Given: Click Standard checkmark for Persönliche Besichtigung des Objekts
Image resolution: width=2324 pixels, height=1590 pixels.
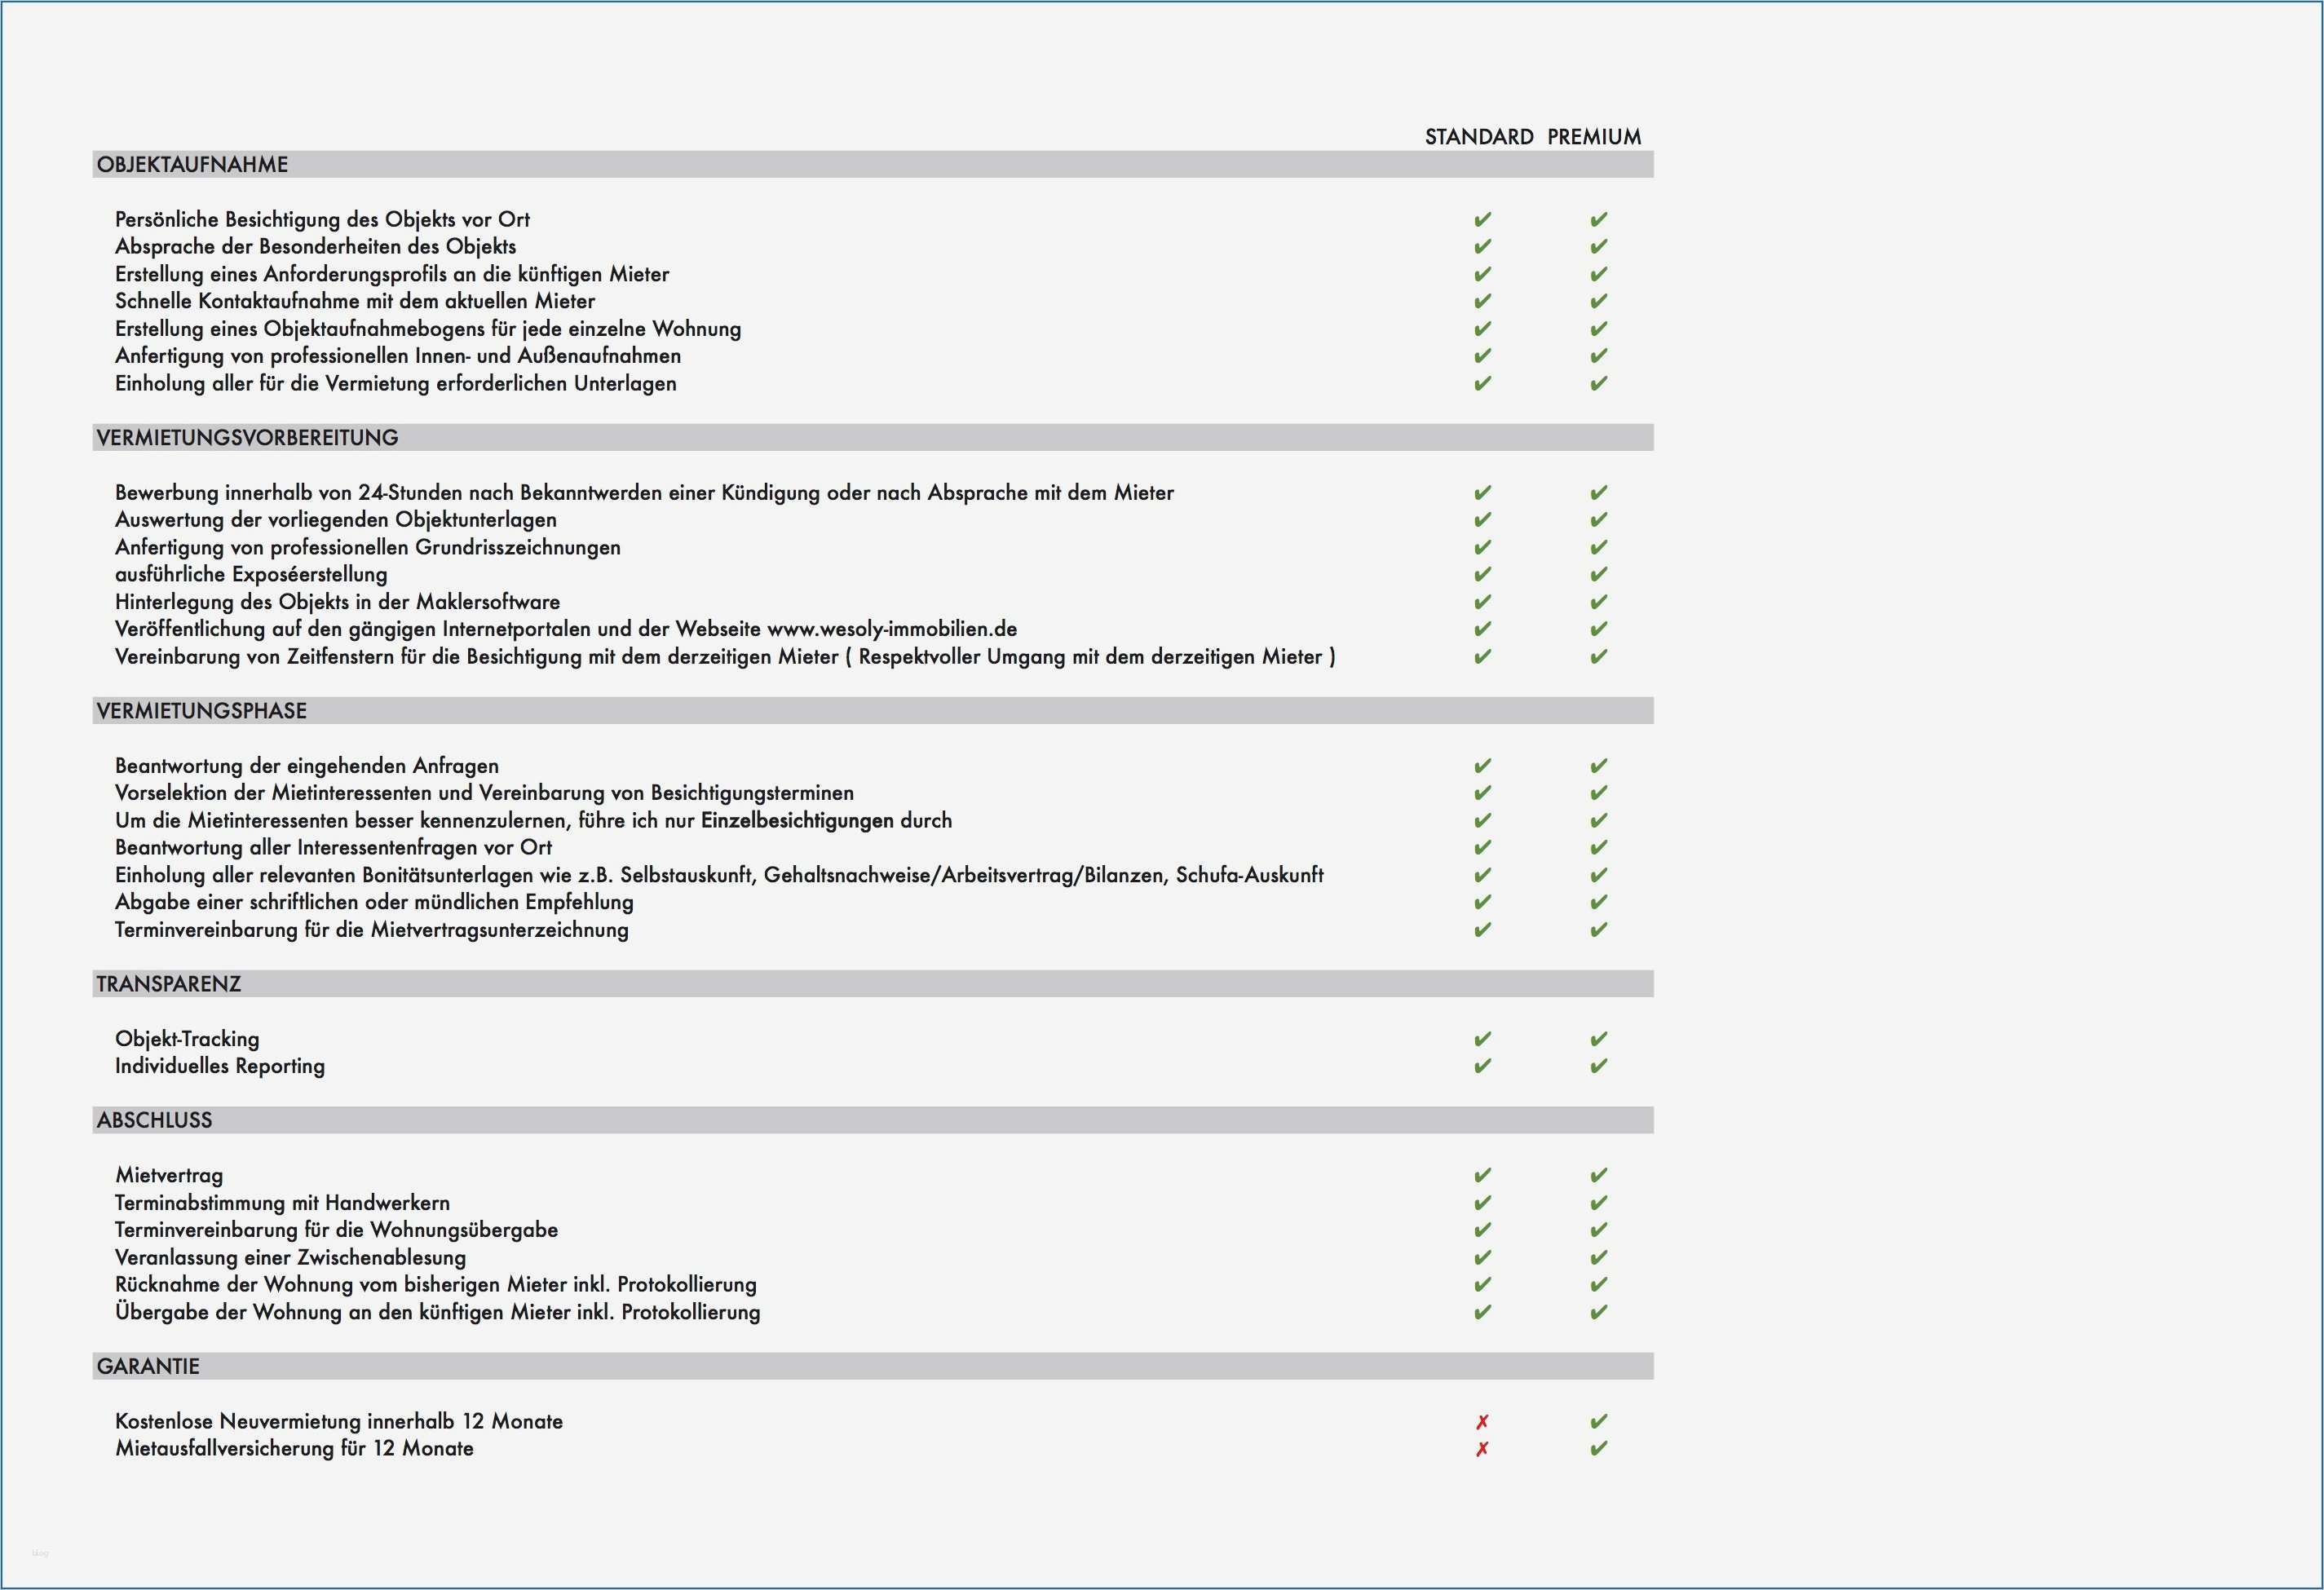Looking at the screenshot, I should [x=1482, y=219].
